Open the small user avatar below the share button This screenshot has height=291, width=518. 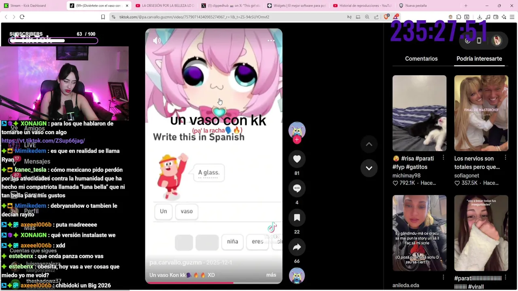click(x=297, y=276)
